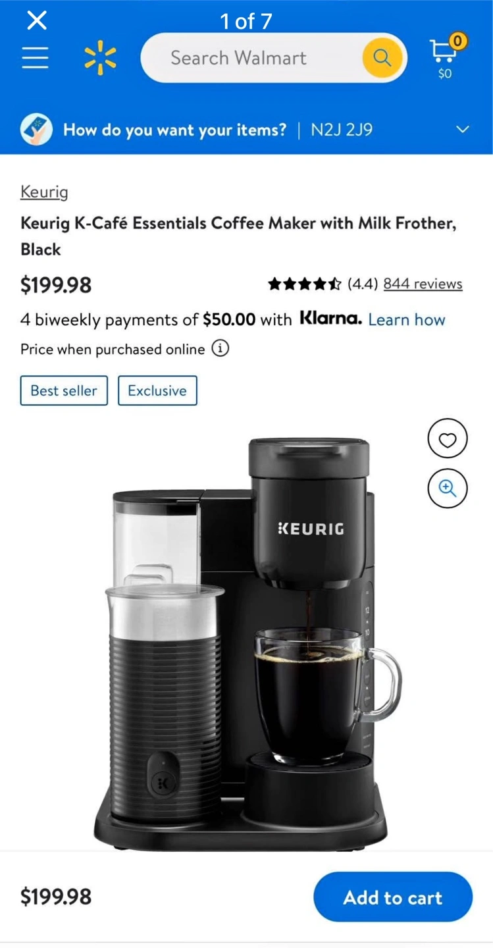Expand the 'How do you want your items?' chevron
Image resolution: width=493 pixels, height=948 pixels.
(463, 129)
